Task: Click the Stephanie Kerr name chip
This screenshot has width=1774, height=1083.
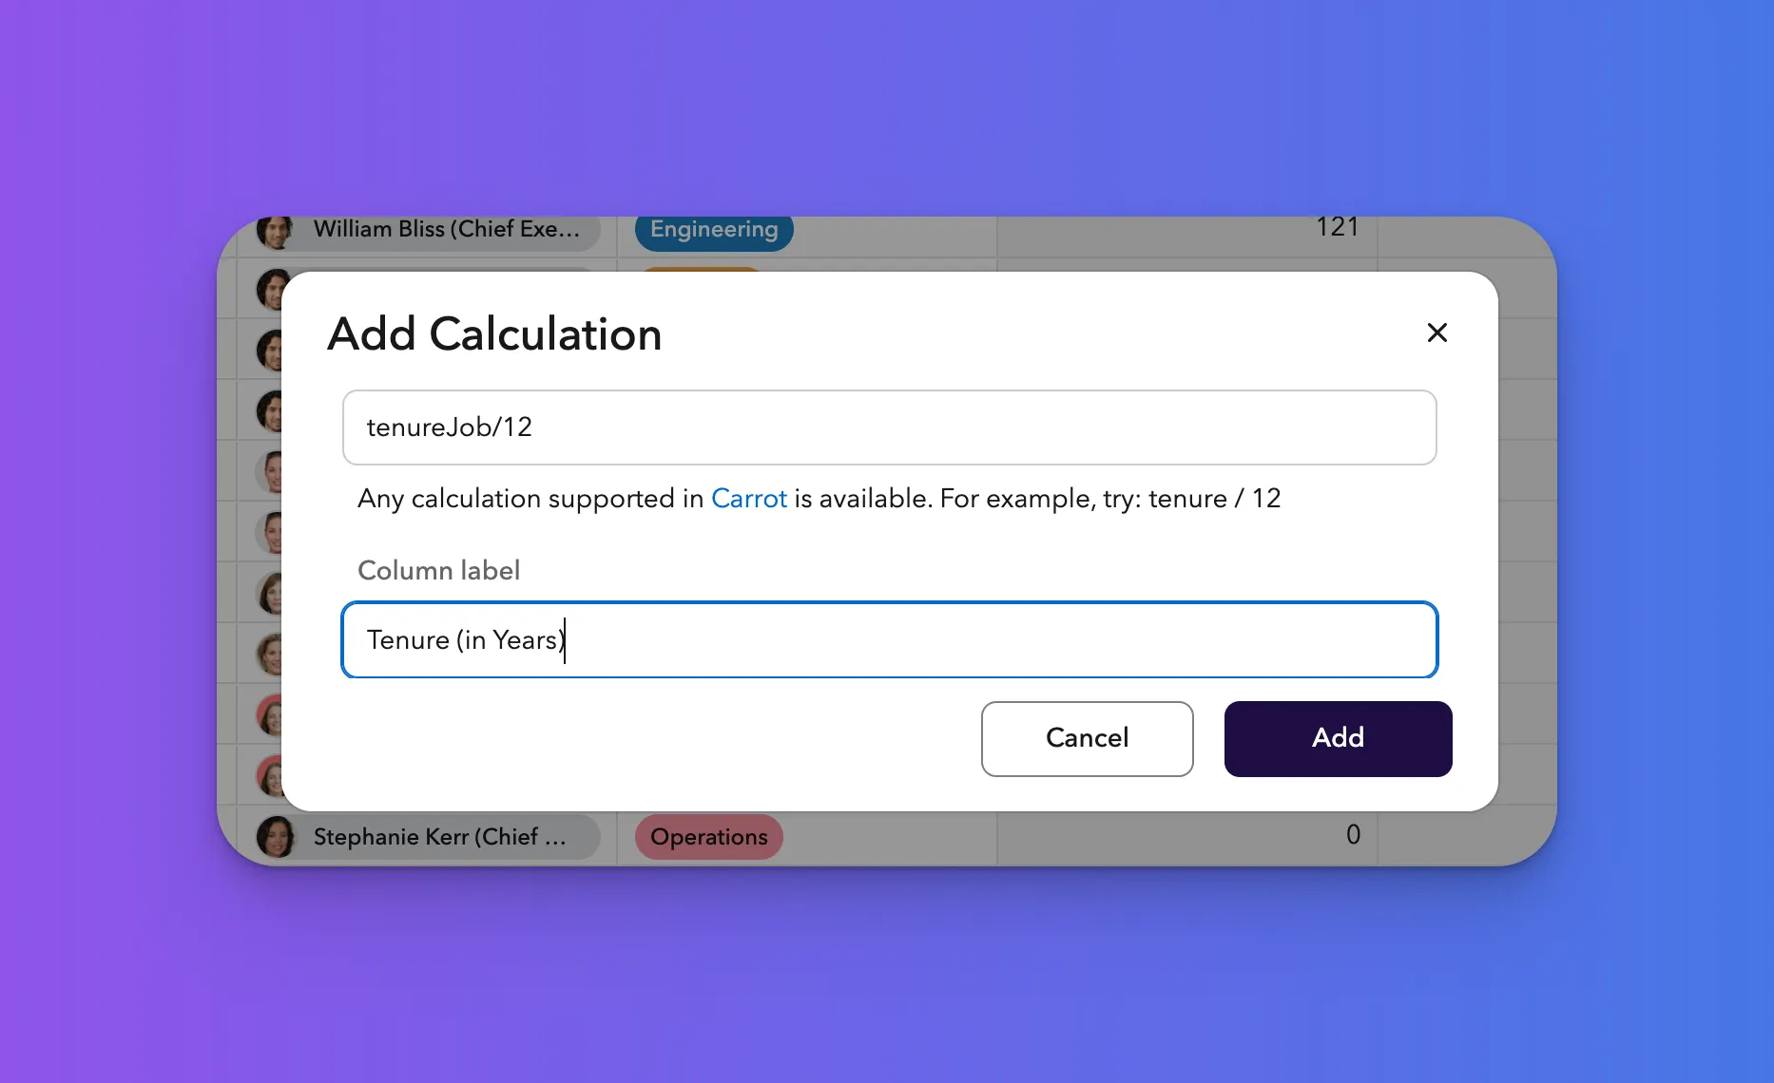Action: [428, 837]
